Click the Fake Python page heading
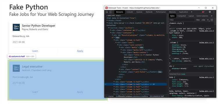This screenshot has width=218, height=104. (x=29, y=7)
